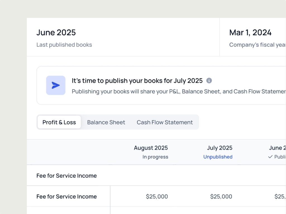Select the August 2025 column header
The height and width of the screenshot is (214, 286).
tap(151, 148)
